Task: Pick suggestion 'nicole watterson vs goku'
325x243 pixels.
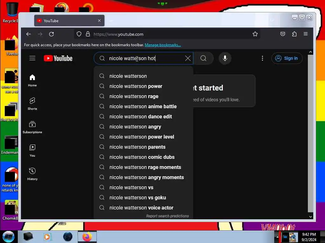Action: pyautogui.click(x=143, y=197)
